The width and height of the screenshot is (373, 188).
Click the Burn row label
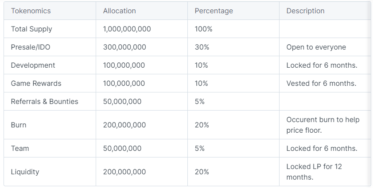19,125
